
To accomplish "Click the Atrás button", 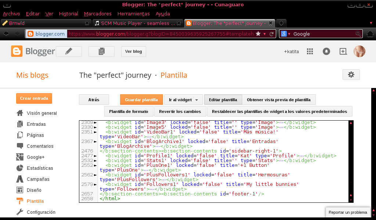I will [x=94, y=100].
